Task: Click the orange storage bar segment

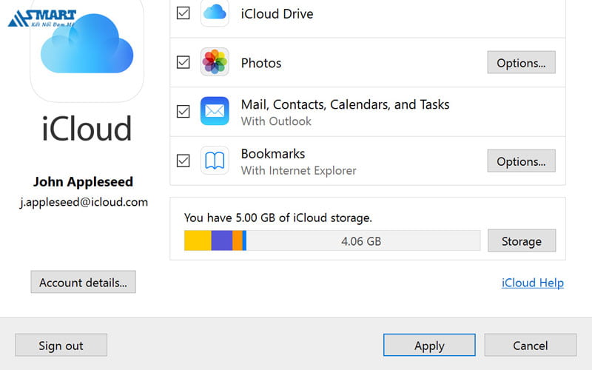Action: [x=238, y=240]
